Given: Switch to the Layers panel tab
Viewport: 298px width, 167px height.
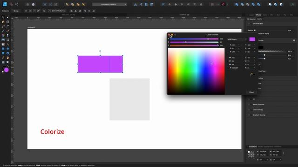Looking at the screenshot, I should [x=252, y=15].
